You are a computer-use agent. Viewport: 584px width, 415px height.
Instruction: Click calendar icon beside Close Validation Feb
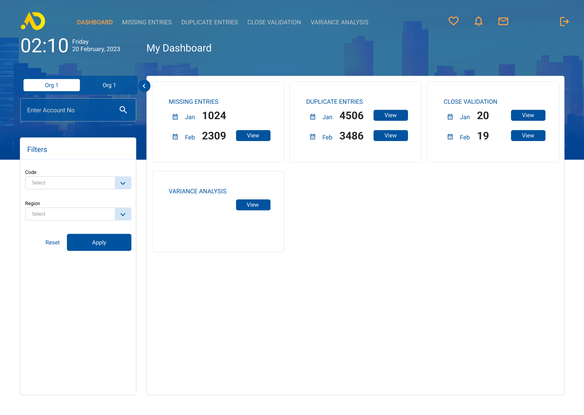[450, 137]
